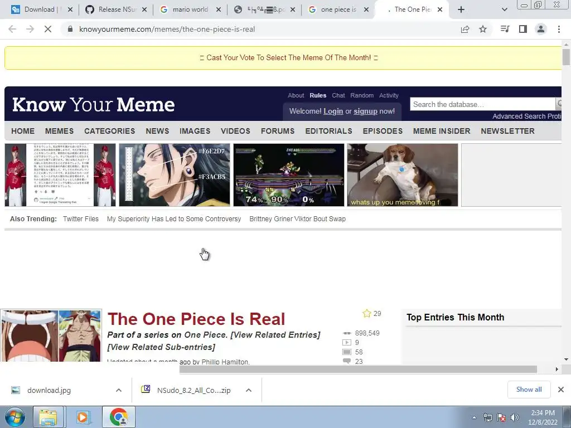Click the browser back arrow
Screen dimensions: 571x428
(12, 29)
